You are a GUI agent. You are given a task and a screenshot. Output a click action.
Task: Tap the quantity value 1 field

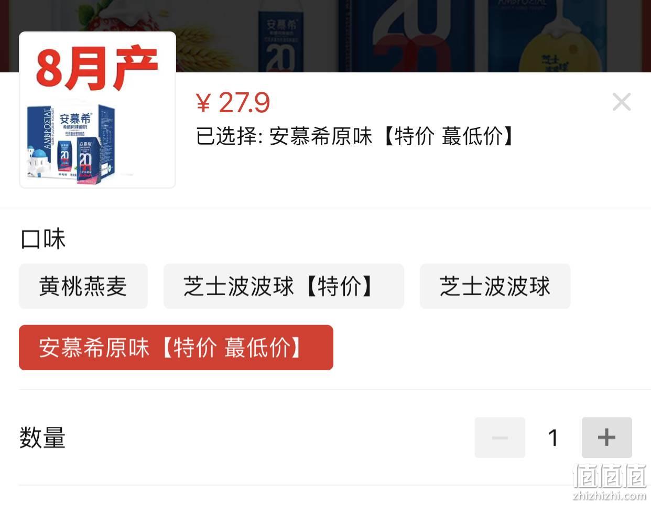tap(553, 437)
